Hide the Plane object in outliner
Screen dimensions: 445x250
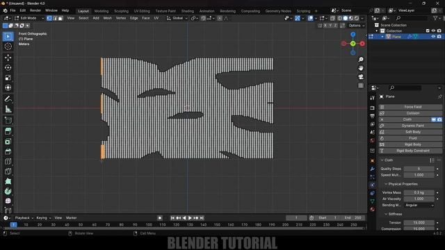(x=433, y=37)
